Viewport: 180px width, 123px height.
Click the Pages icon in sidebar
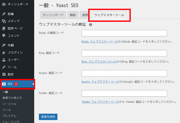[4, 28]
